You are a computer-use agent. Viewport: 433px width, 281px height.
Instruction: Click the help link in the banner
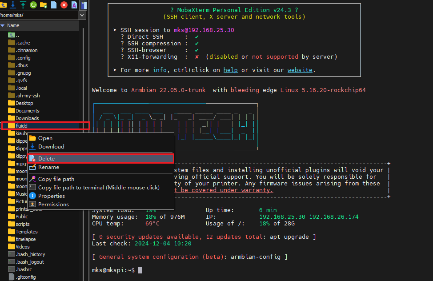[230, 70]
